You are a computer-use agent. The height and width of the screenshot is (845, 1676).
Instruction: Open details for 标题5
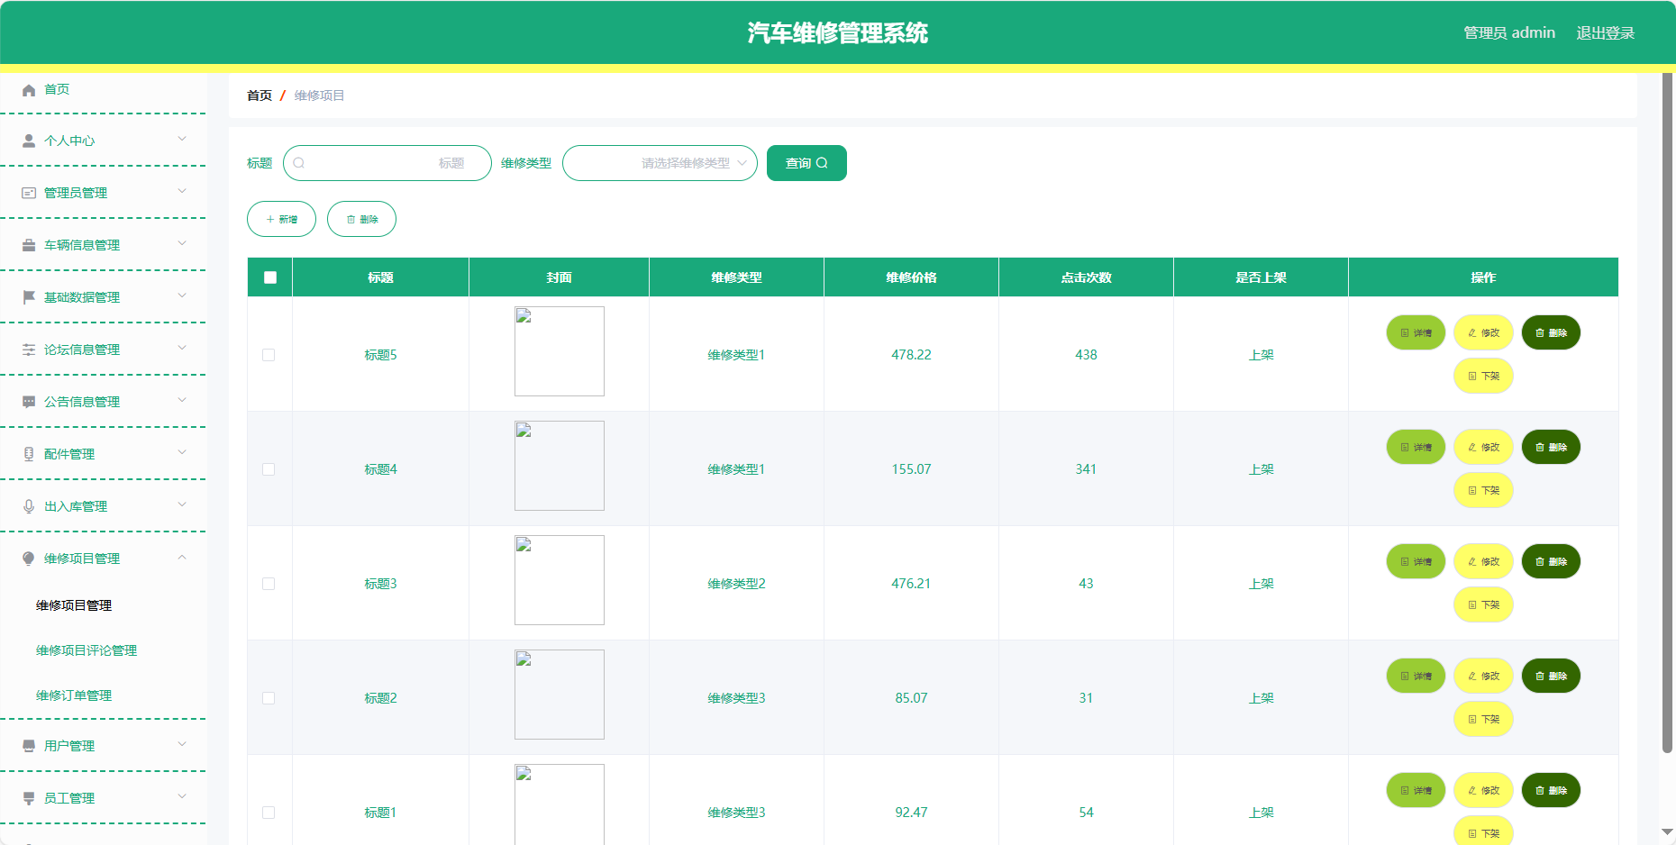(1416, 332)
